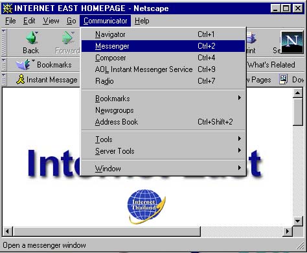Minimize the Netscape window

275,8
